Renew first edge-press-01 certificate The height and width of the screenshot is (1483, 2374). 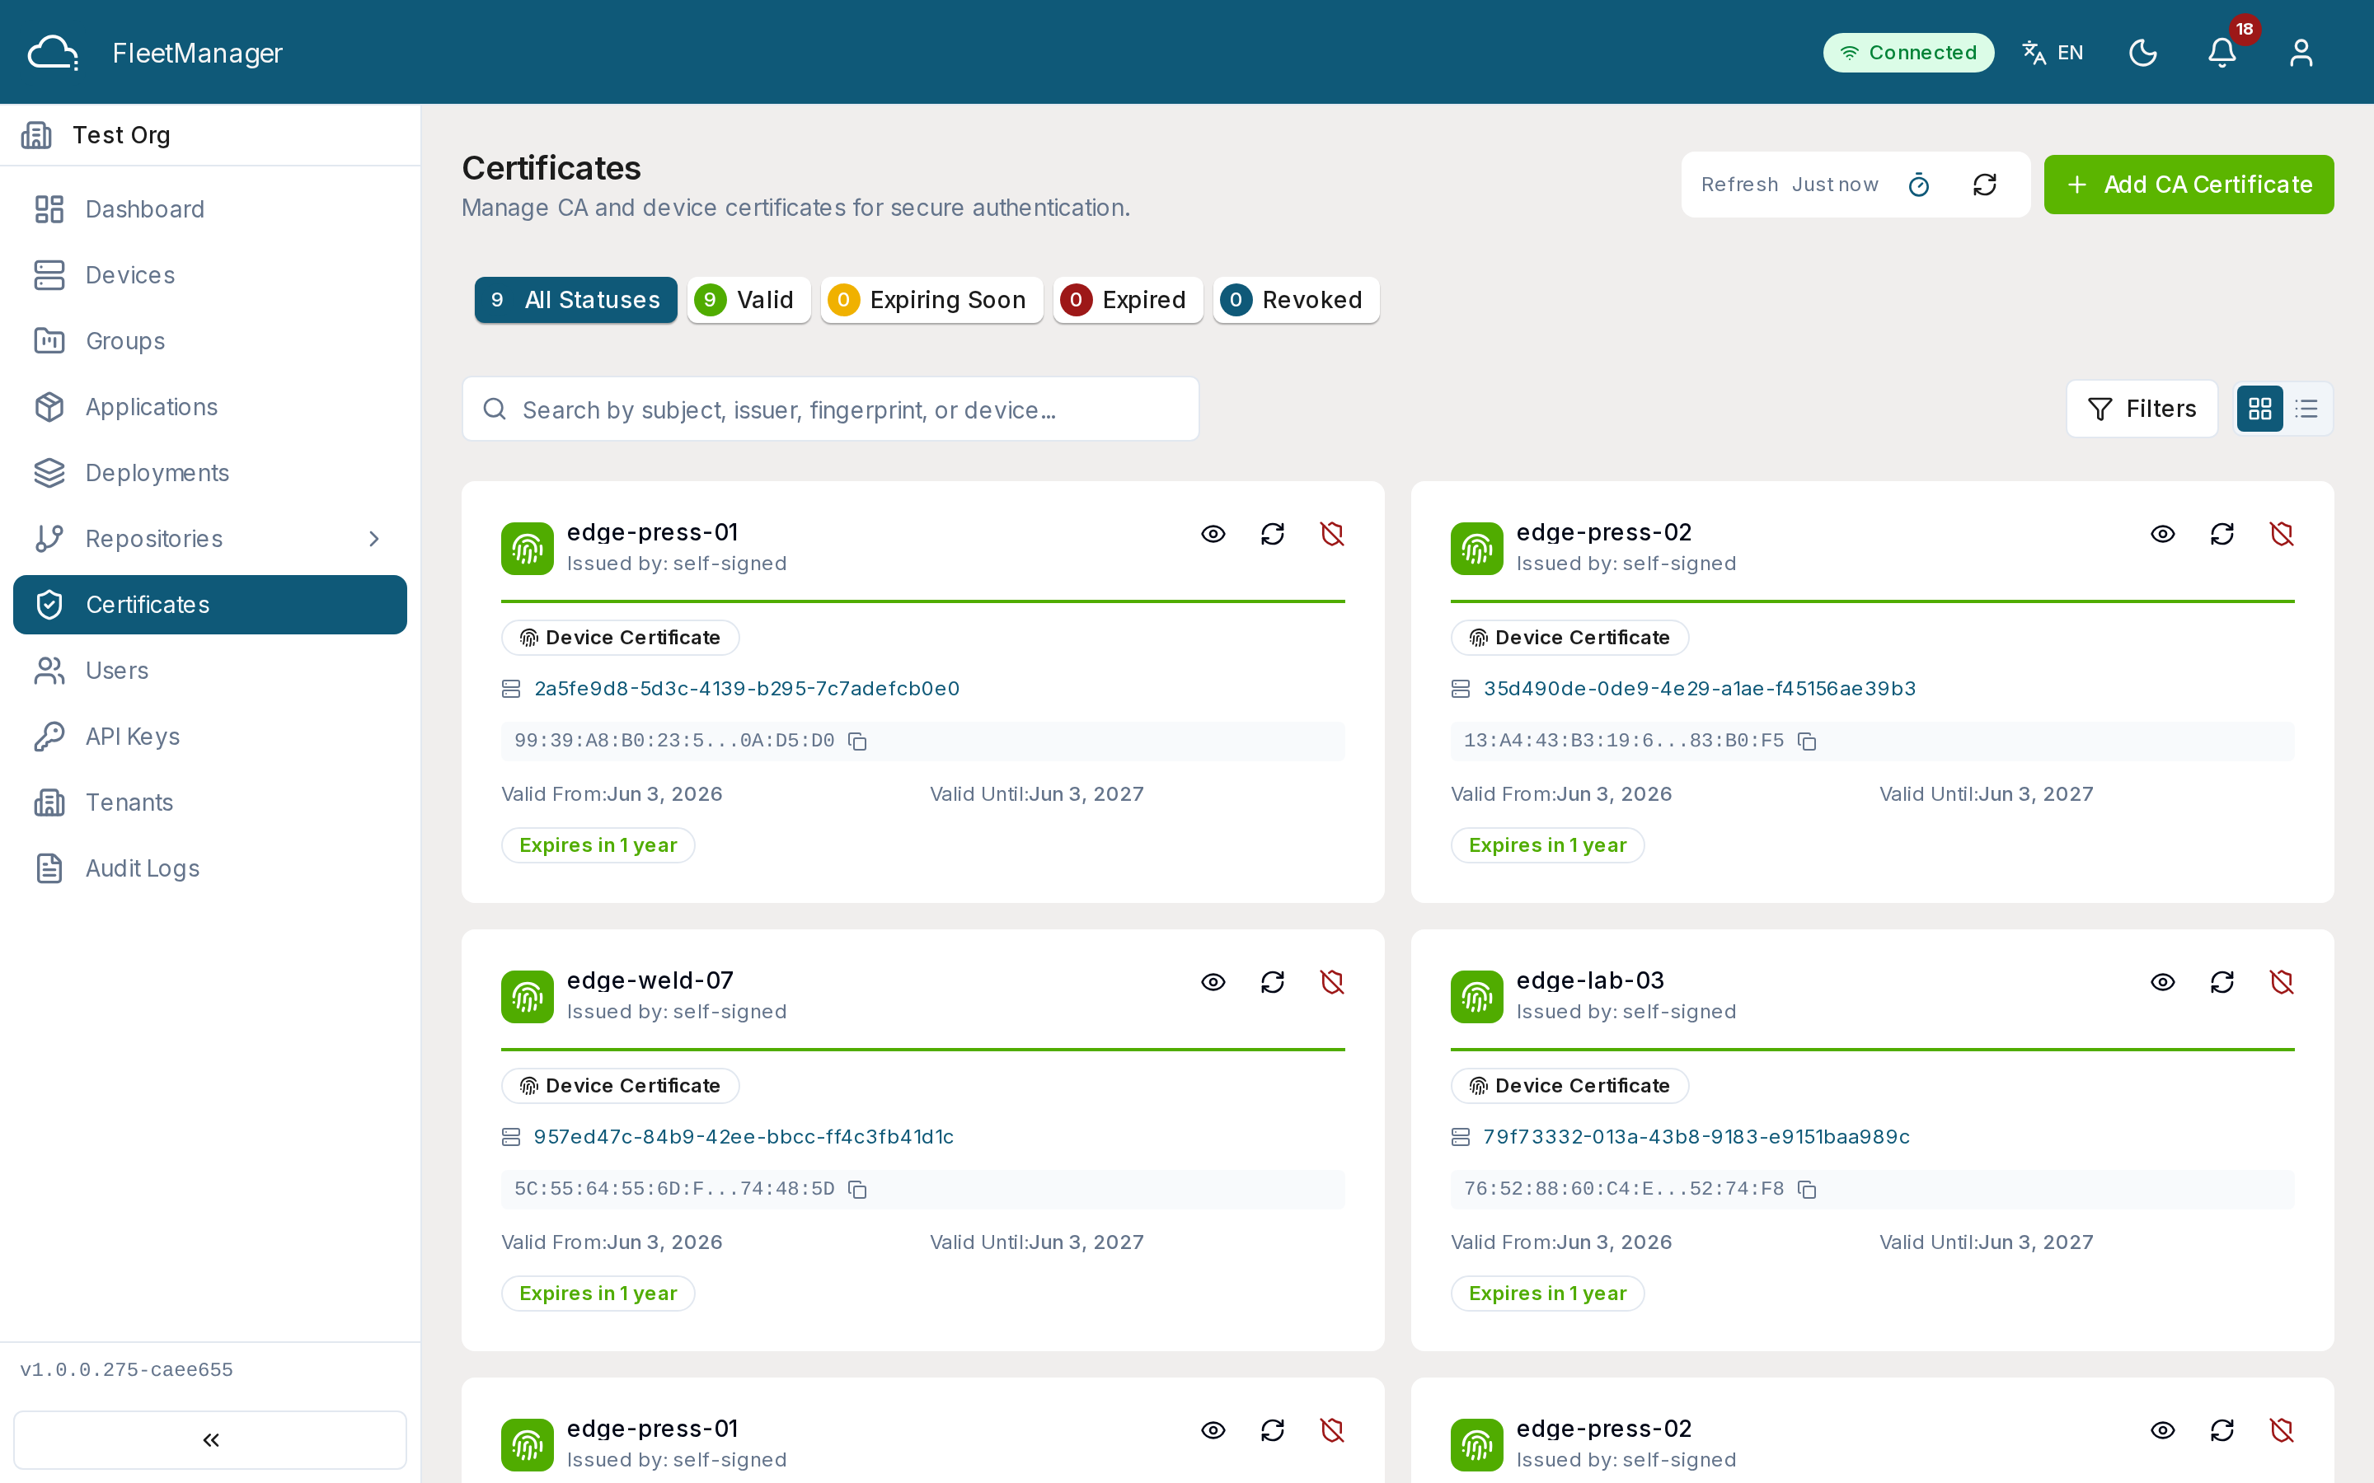1273,534
